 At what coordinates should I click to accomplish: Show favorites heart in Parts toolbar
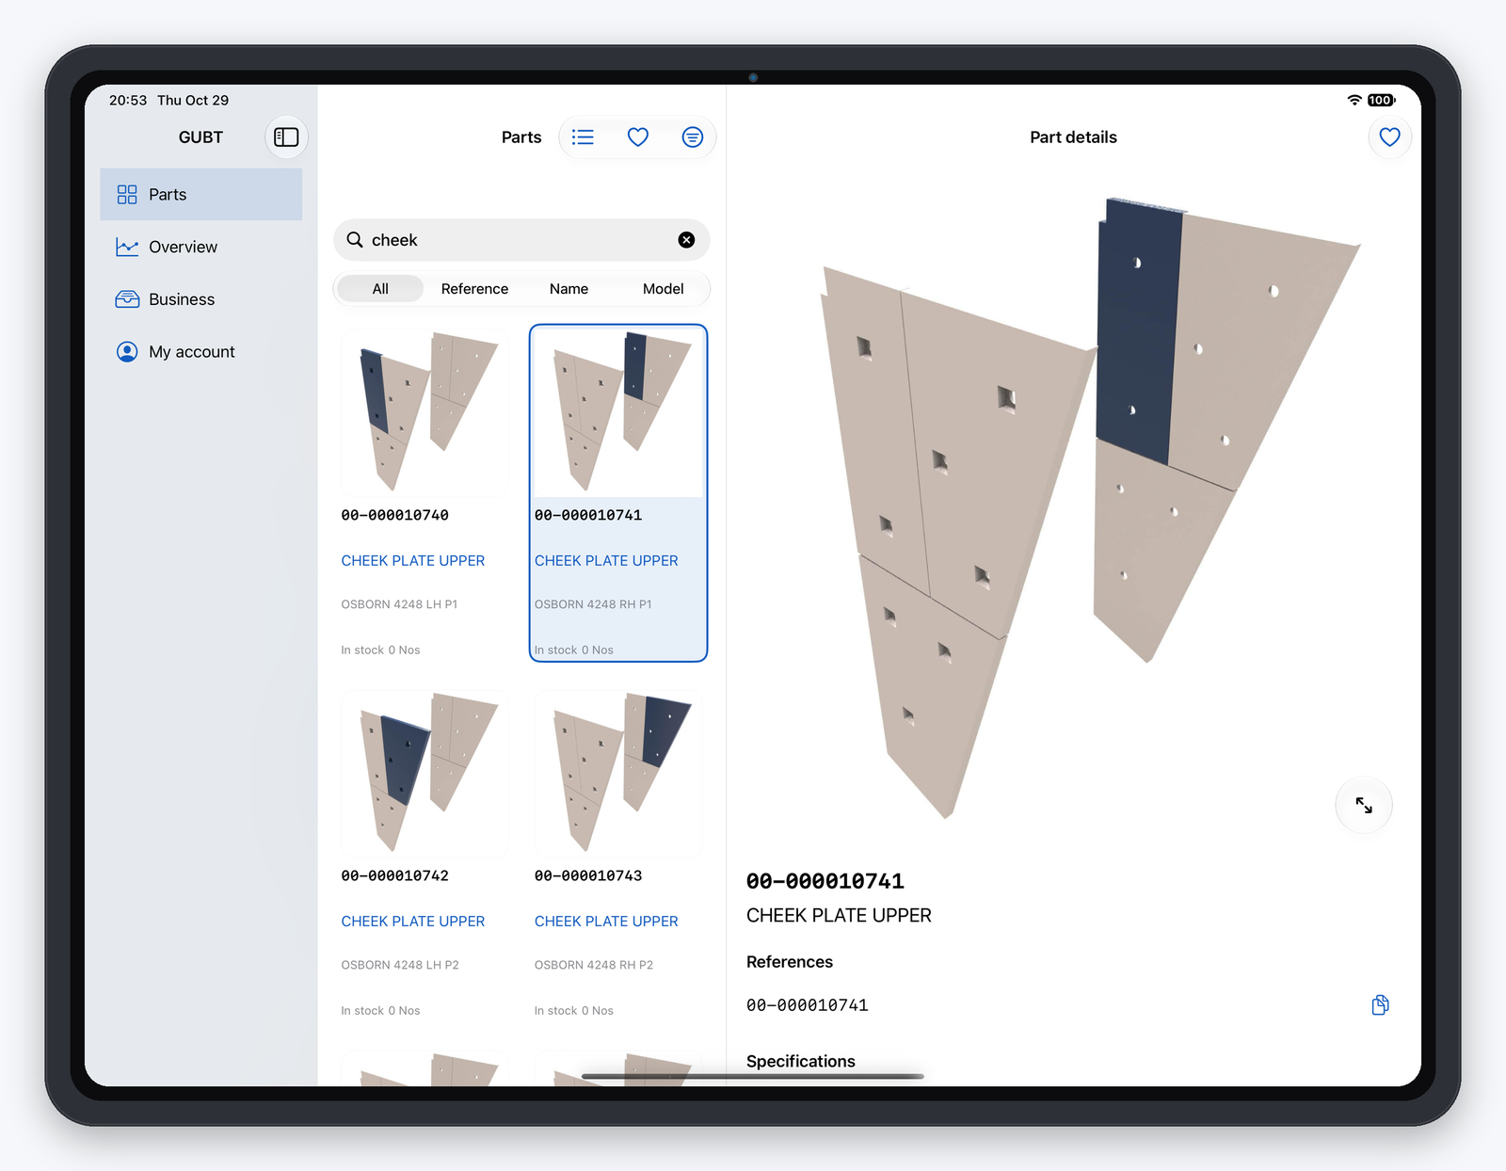pyautogui.click(x=637, y=137)
